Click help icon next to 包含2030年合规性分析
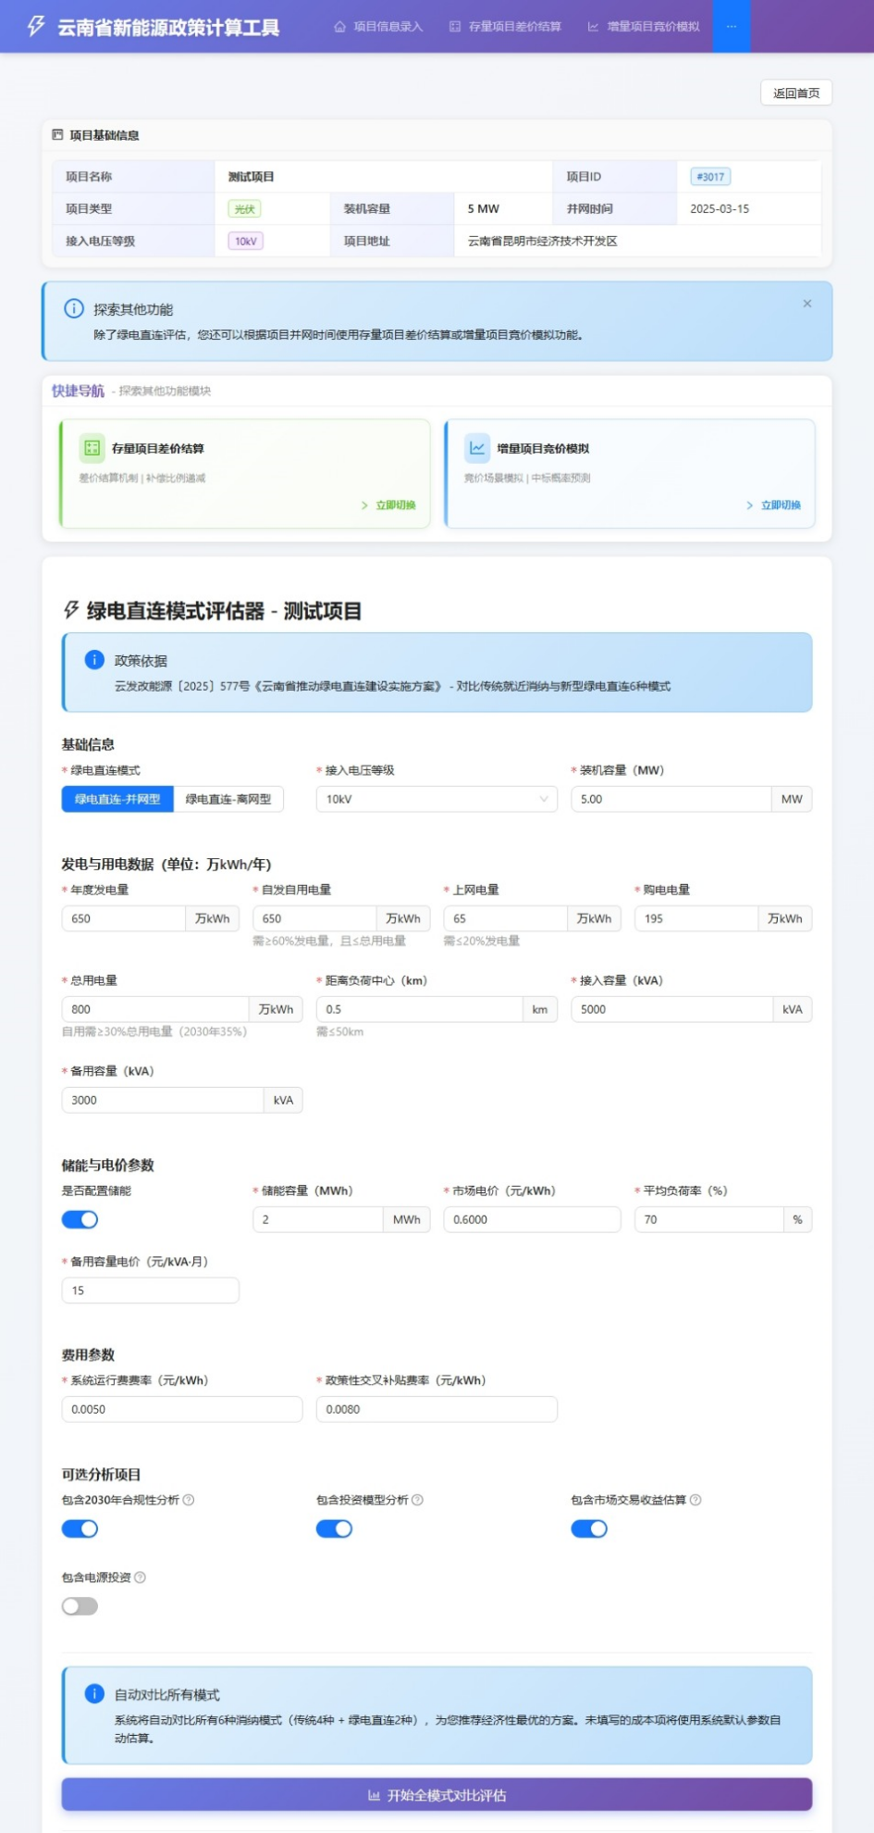The image size is (874, 1833). click(x=189, y=1500)
